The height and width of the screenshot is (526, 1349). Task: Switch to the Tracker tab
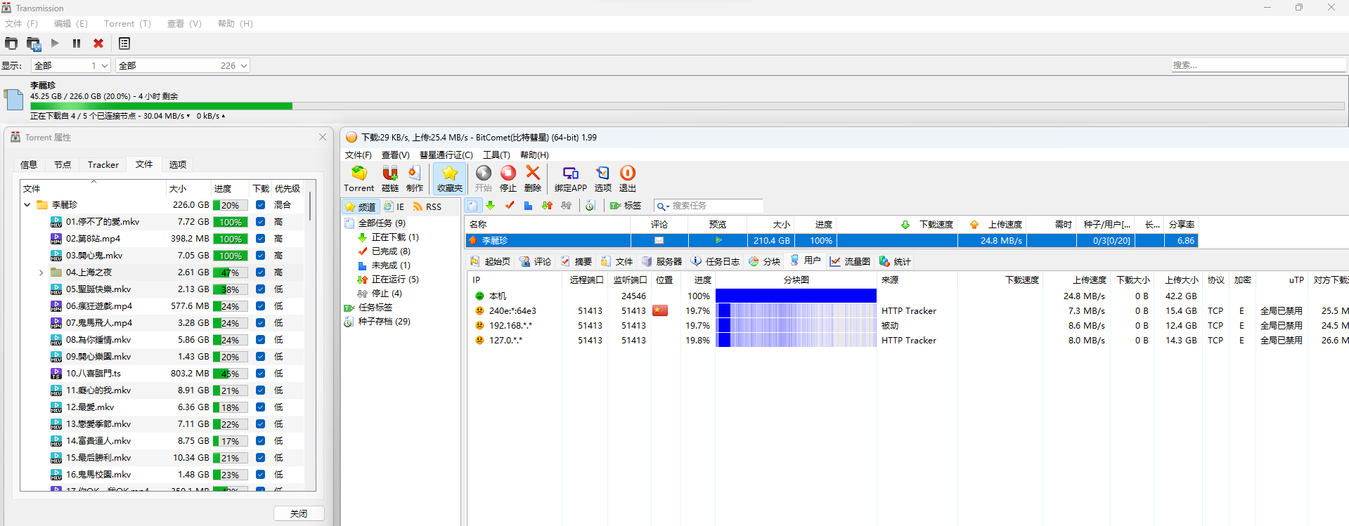click(x=103, y=165)
